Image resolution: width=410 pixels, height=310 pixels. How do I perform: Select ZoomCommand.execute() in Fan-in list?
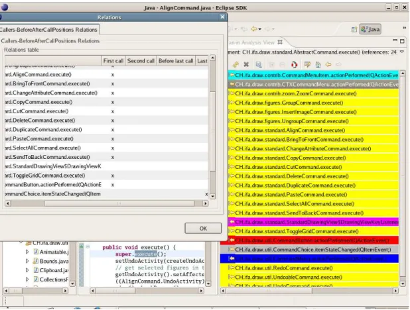pyautogui.click(x=313, y=93)
